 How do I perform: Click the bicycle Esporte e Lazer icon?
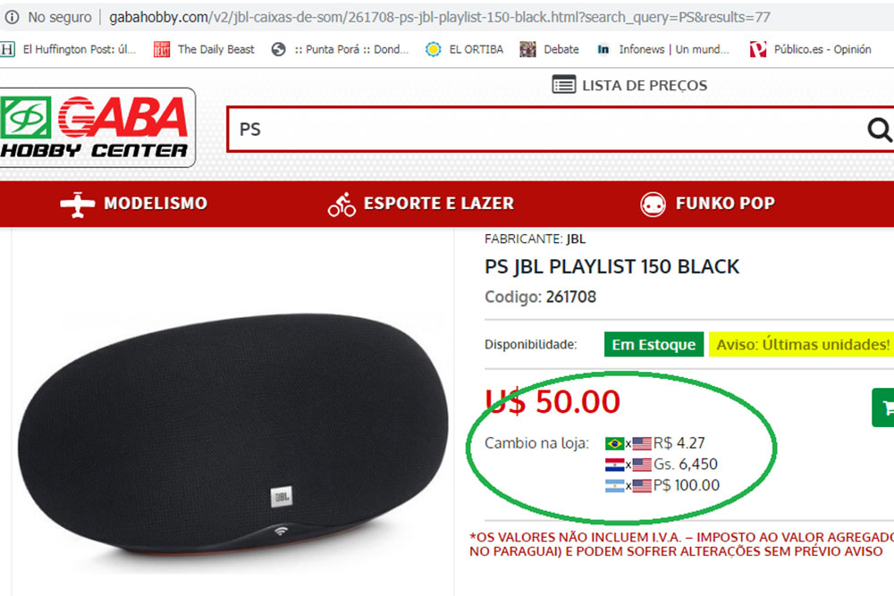(x=342, y=205)
